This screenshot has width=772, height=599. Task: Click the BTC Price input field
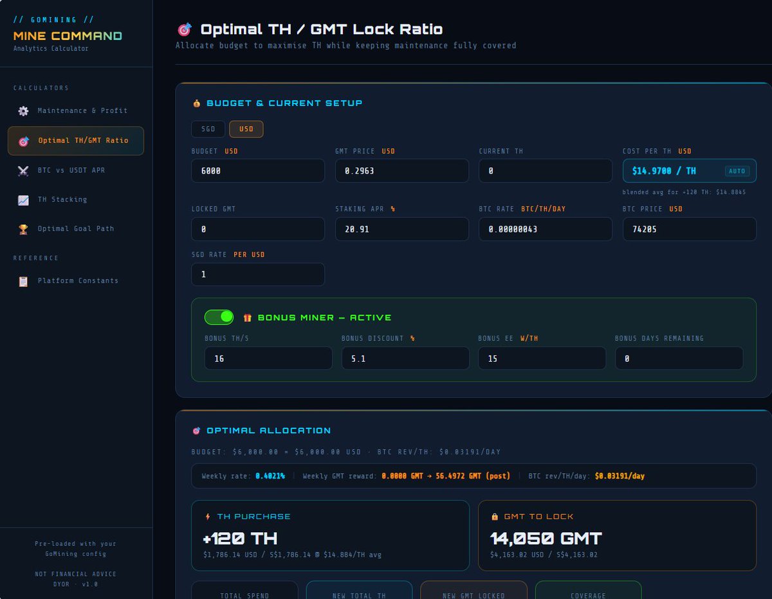point(690,229)
